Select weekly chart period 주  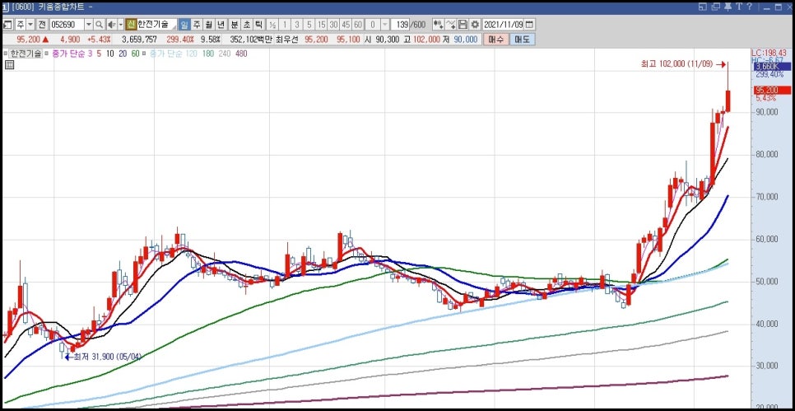pyautogui.click(x=197, y=25)
